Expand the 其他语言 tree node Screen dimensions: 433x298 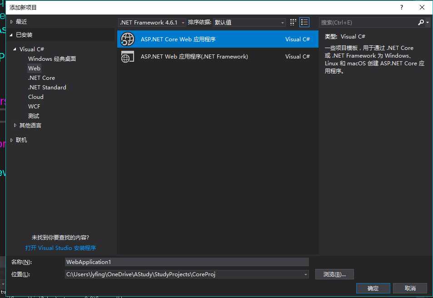click(15, 126)
